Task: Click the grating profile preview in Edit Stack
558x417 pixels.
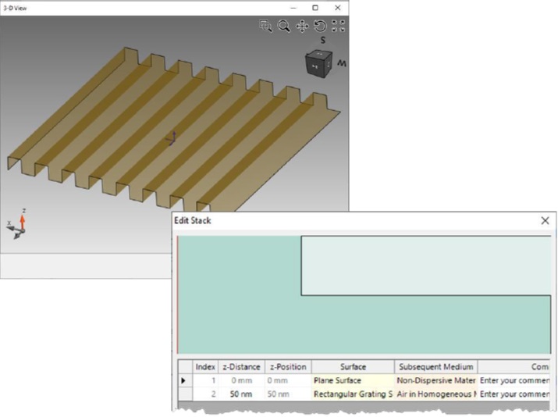Action: point(364,294)
